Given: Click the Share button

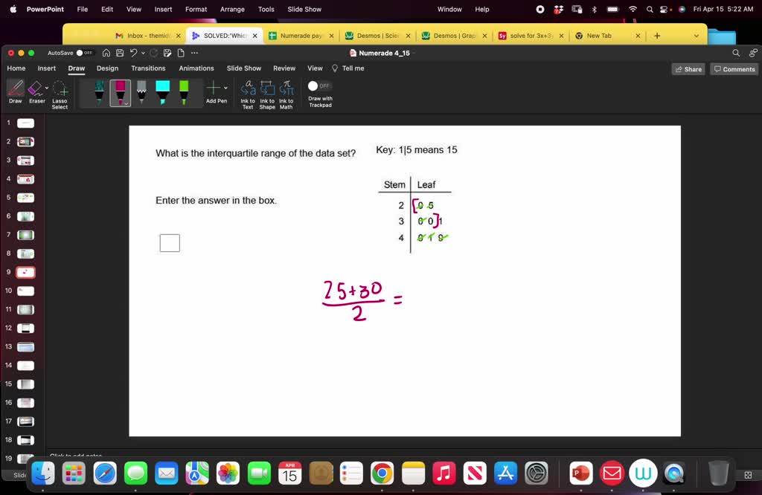Looking at the screenshot, I should tap(688, 68).
